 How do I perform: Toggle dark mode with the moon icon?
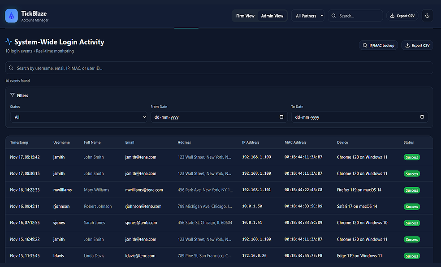tap(427, 16)
